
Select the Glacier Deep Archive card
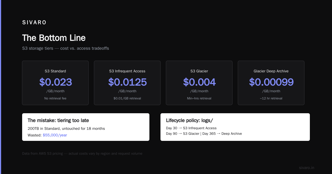[271, 83]
